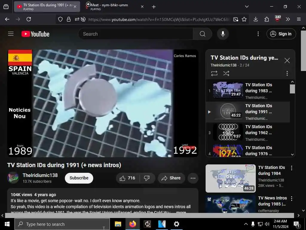Click the address bar URL field

(158, 19)
